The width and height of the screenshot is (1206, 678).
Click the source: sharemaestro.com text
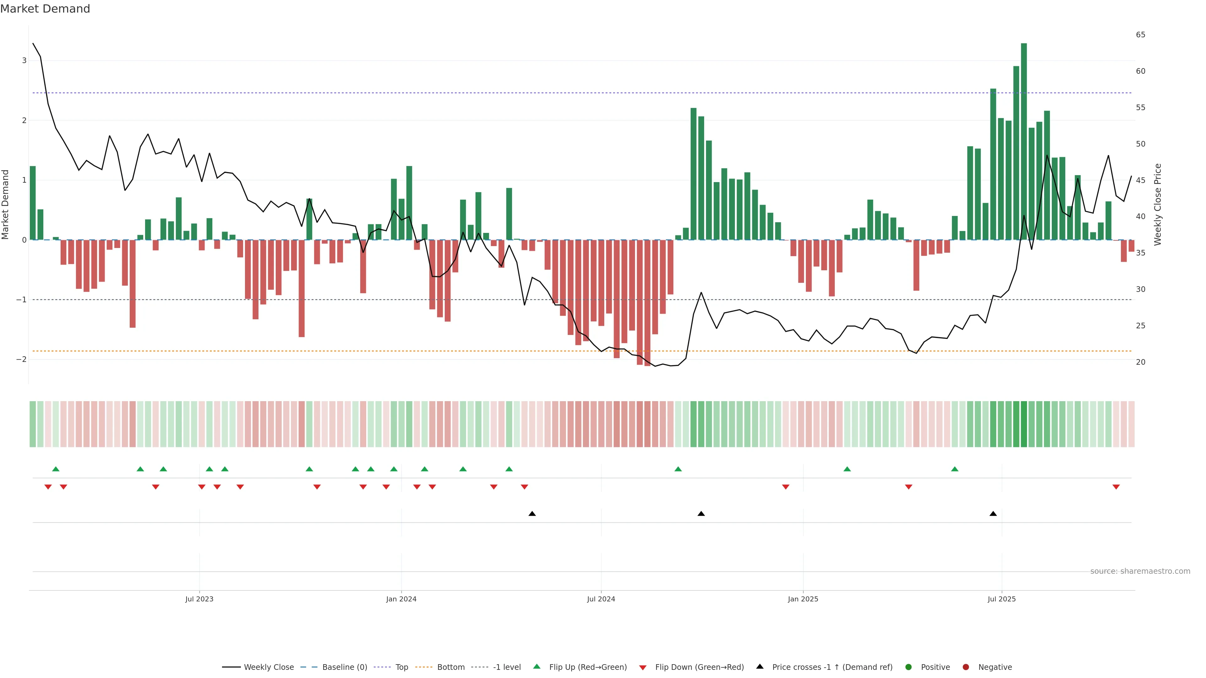(1140, 571)
